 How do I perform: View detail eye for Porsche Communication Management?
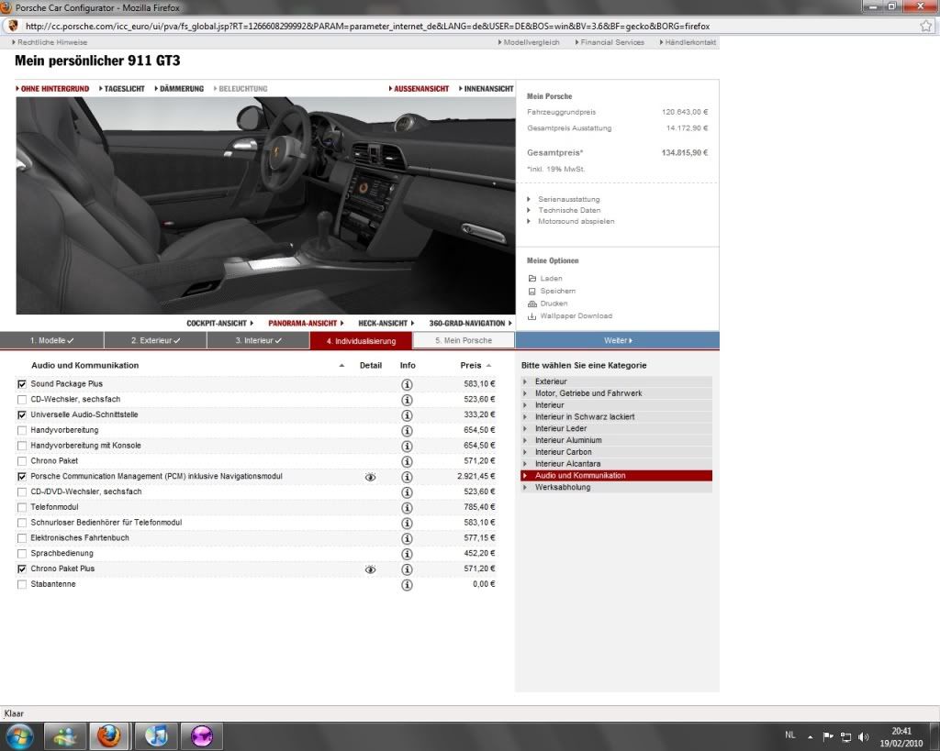pyautogui.click(x=371, y=478)
